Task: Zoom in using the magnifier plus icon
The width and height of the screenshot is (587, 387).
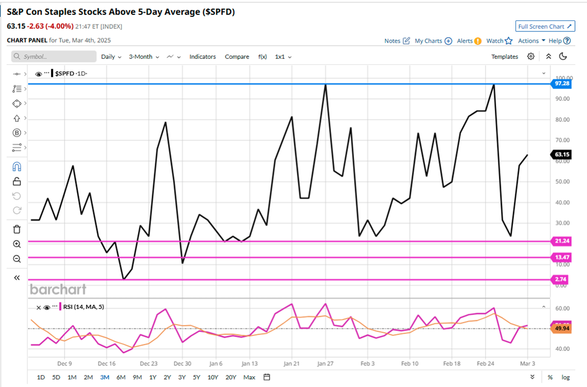Action: pos(17,244)
